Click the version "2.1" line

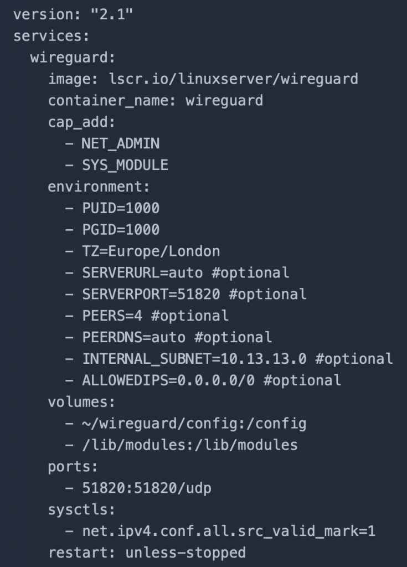pyautogui.click(x=73, y=14)
